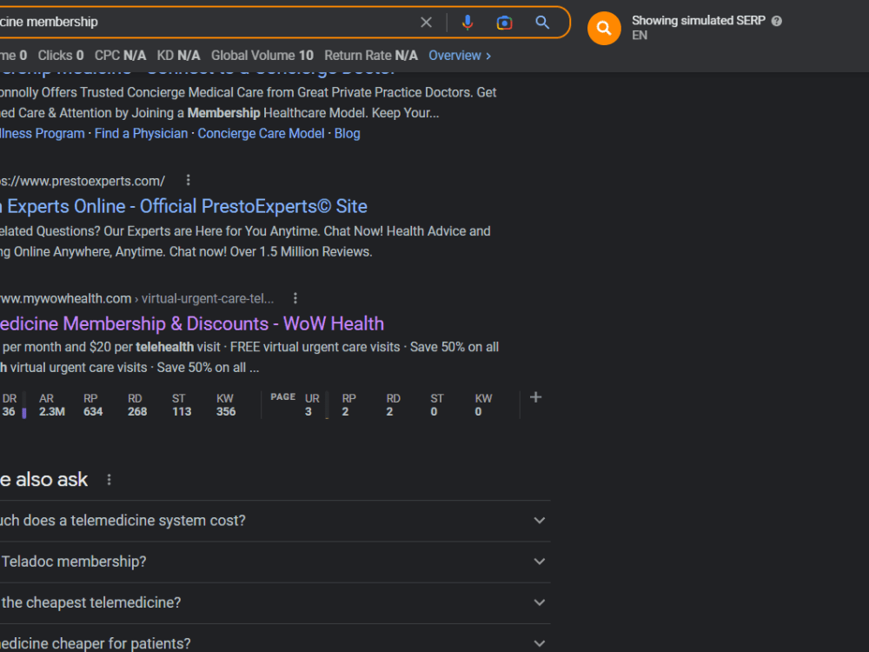
Task: Click the www.prestoexperts.com URL text
Action: click(x=83, y=182)
